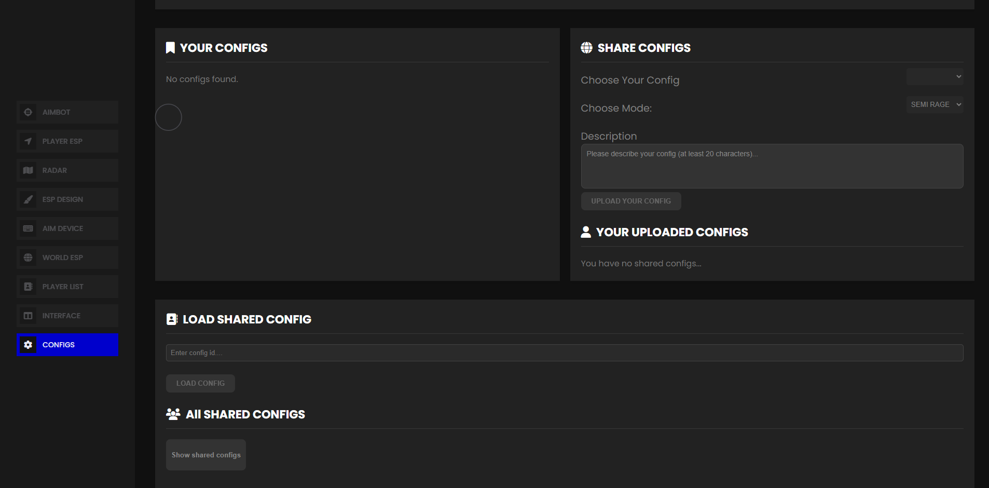Click the Radar map icon in sidebar
This screenshot has height=488, width=989.
(x=28, y=170)
